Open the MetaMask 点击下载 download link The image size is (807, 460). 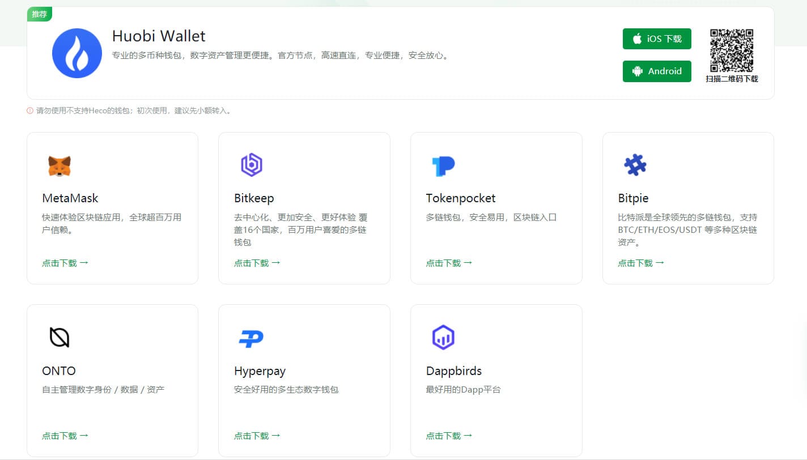[x=65, y=262]
